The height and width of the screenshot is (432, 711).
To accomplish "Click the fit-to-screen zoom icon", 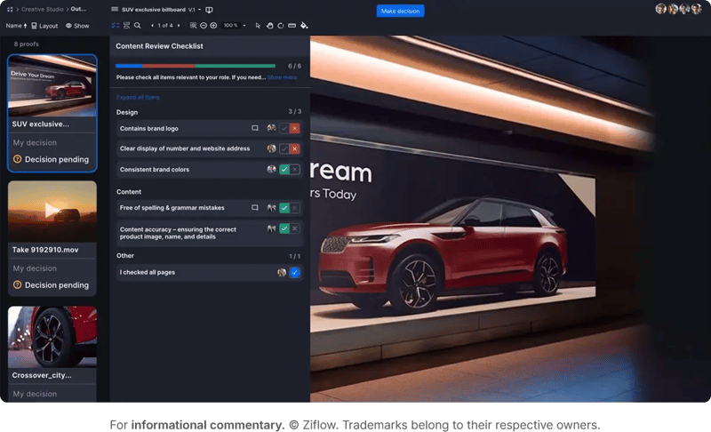I will [x=193, y=26].
